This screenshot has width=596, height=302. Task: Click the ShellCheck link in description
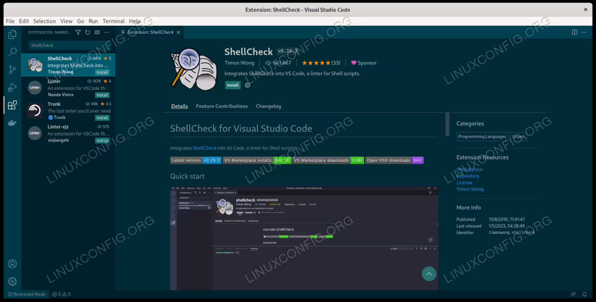point(205,148)
